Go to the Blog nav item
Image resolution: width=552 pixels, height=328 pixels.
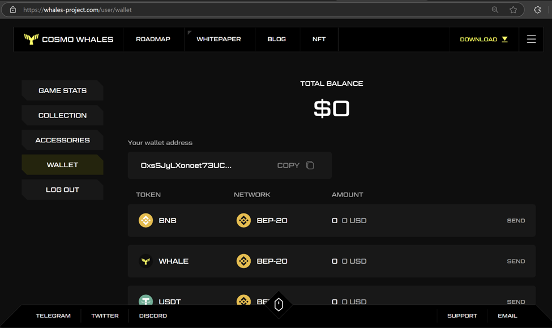pyautogui.click(x=277, y=39)
